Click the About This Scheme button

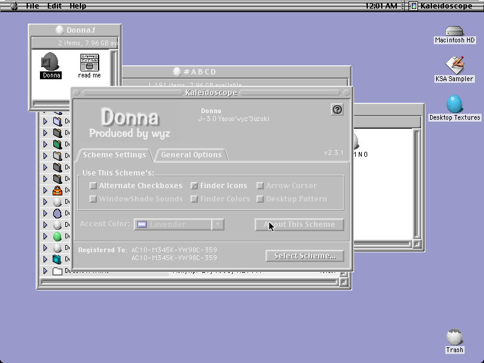[299, 224]
